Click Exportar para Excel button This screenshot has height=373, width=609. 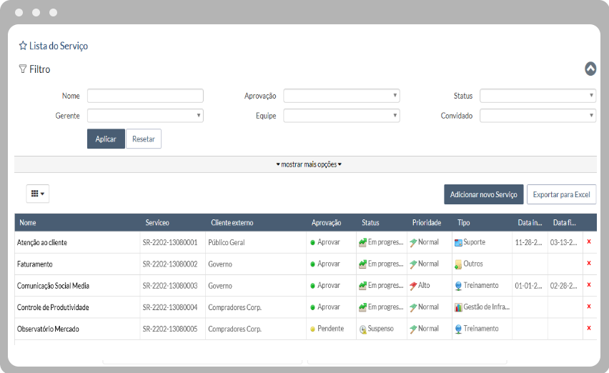[561, 194]
